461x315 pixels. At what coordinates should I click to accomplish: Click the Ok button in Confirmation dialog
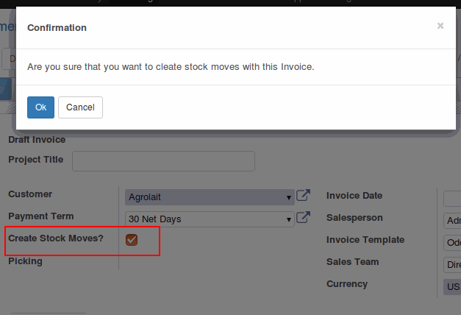(40, 107)
